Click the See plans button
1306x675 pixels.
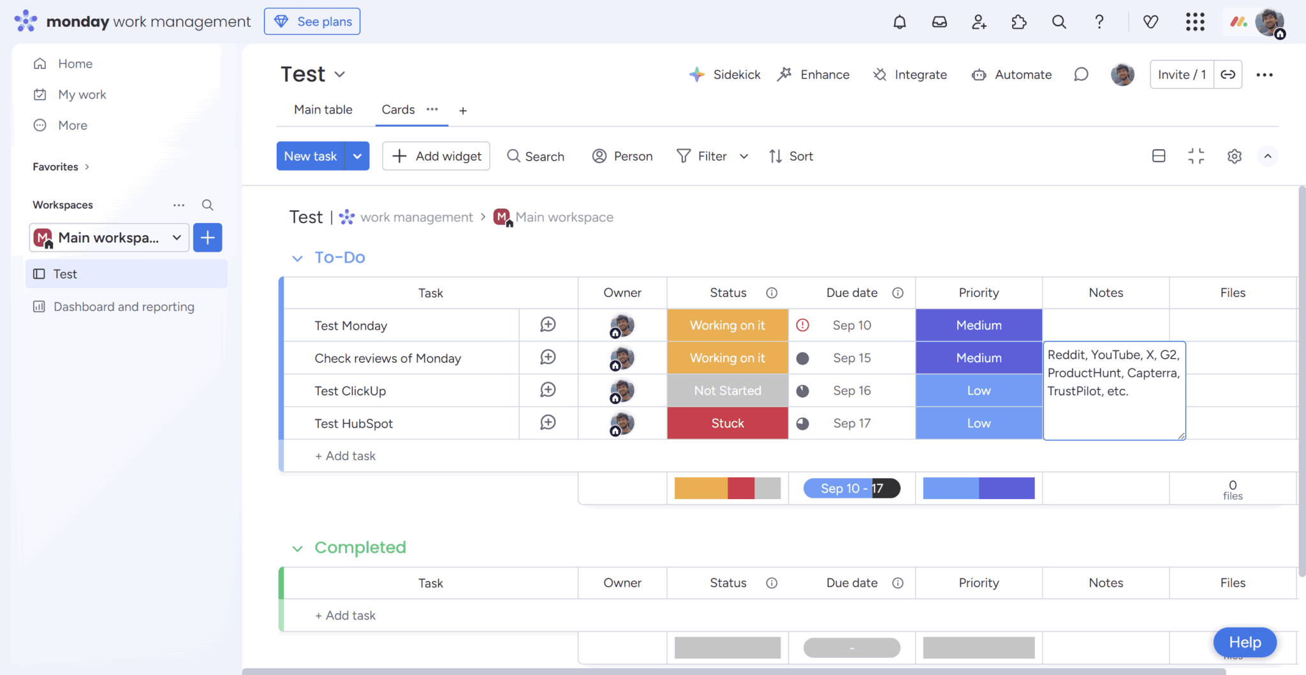click(x=312, y=22)
